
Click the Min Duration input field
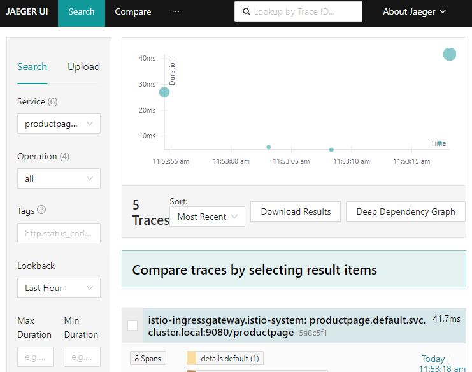tap(82, 357)
